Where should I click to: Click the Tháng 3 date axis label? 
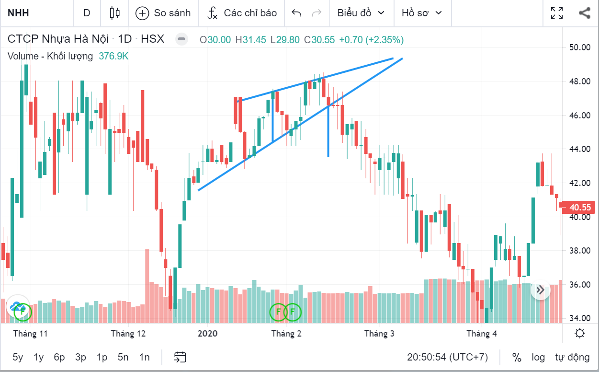[379, 334]
